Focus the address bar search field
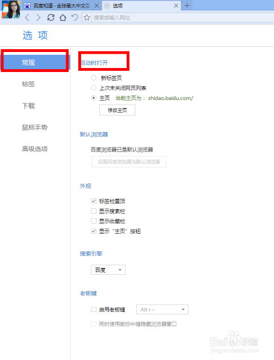The image size is (274, 360). click(x=183, y=18)
